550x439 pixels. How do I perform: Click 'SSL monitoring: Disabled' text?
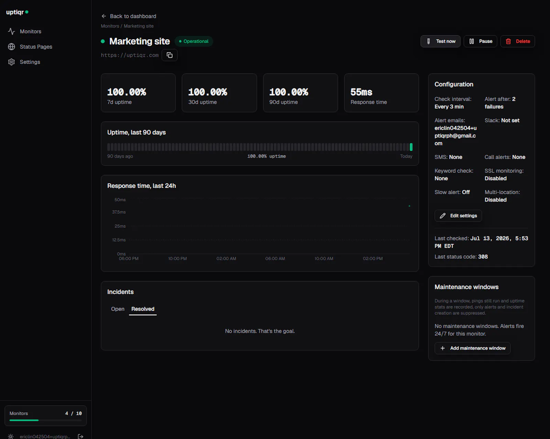(504, 175)
